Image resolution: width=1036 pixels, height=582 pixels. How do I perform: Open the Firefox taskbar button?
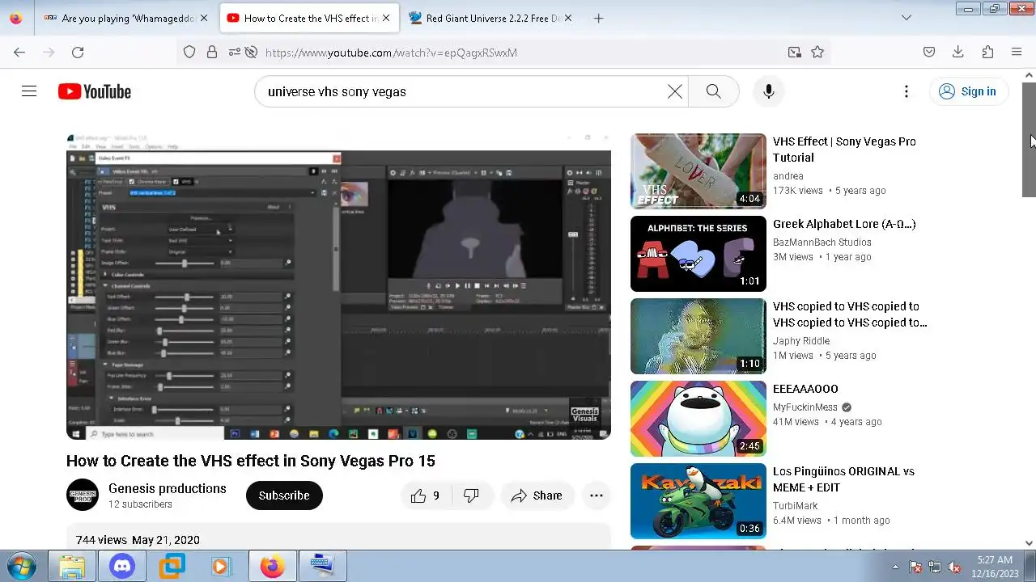tap(272, 566)
